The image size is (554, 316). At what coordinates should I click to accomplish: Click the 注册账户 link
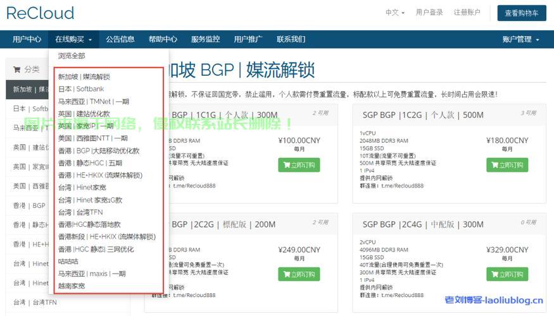coord(467,13)
